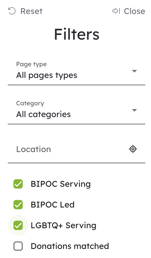Uncheck the BIPOC Led checkbox
Image resolution: width=151 pixels, height=258 pixels.
(x=18, y=205)
